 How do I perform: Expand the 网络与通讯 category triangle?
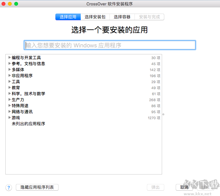[x=9, y=112]
